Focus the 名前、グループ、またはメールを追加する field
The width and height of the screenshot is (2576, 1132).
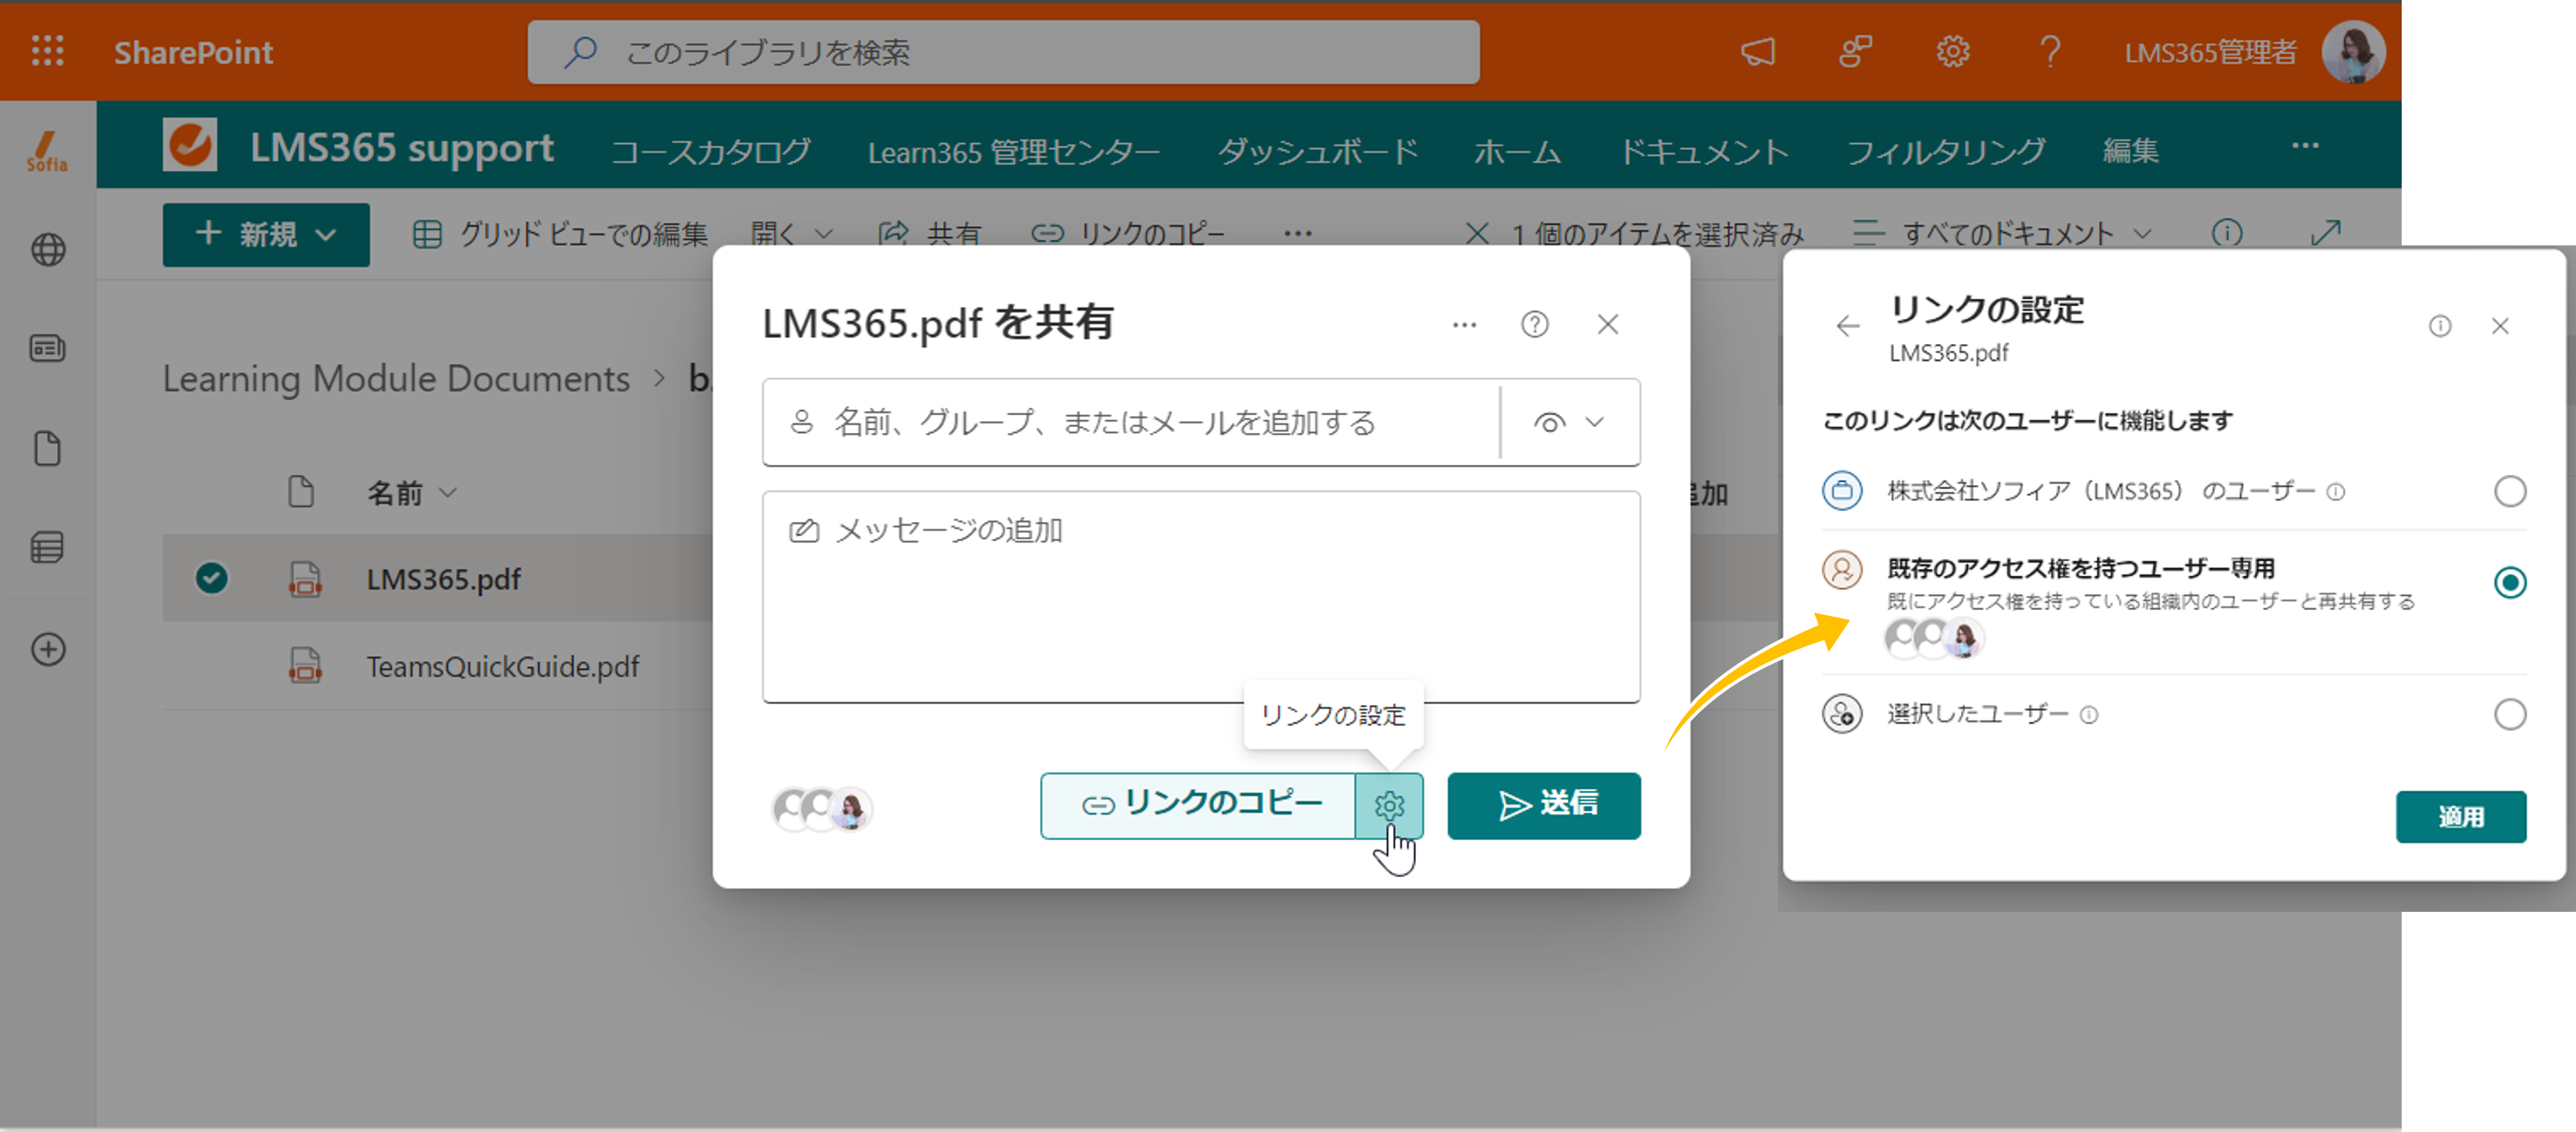[x=1130, y=422]
